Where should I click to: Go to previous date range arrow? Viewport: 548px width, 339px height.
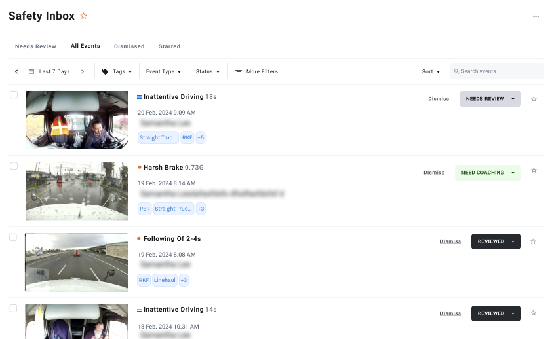point(16,71)
